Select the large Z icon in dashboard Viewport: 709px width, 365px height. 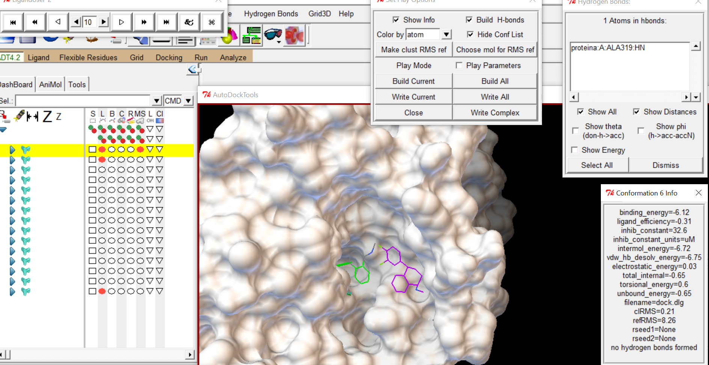pos(47,116)
